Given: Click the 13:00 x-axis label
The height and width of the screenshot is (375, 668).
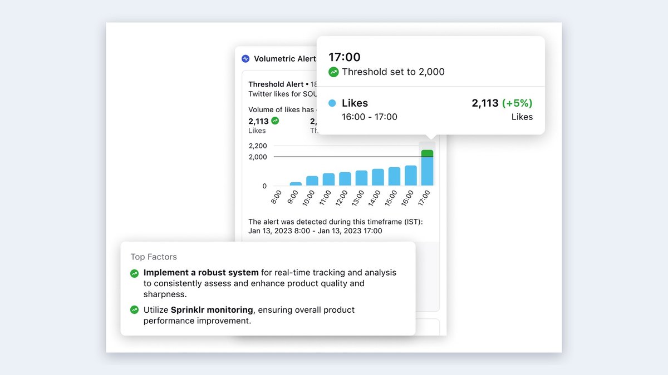Looking at the screenshot, I should (x=358, y=198).
